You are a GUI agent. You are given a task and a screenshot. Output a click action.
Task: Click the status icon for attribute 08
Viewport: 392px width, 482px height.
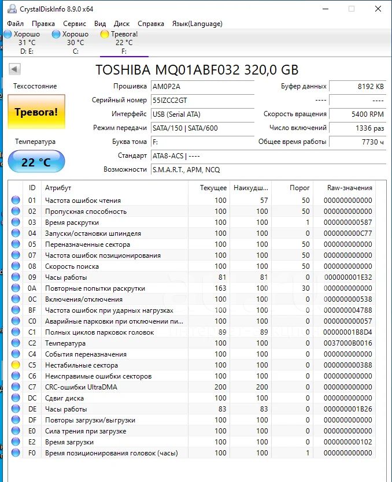(16, 266)
